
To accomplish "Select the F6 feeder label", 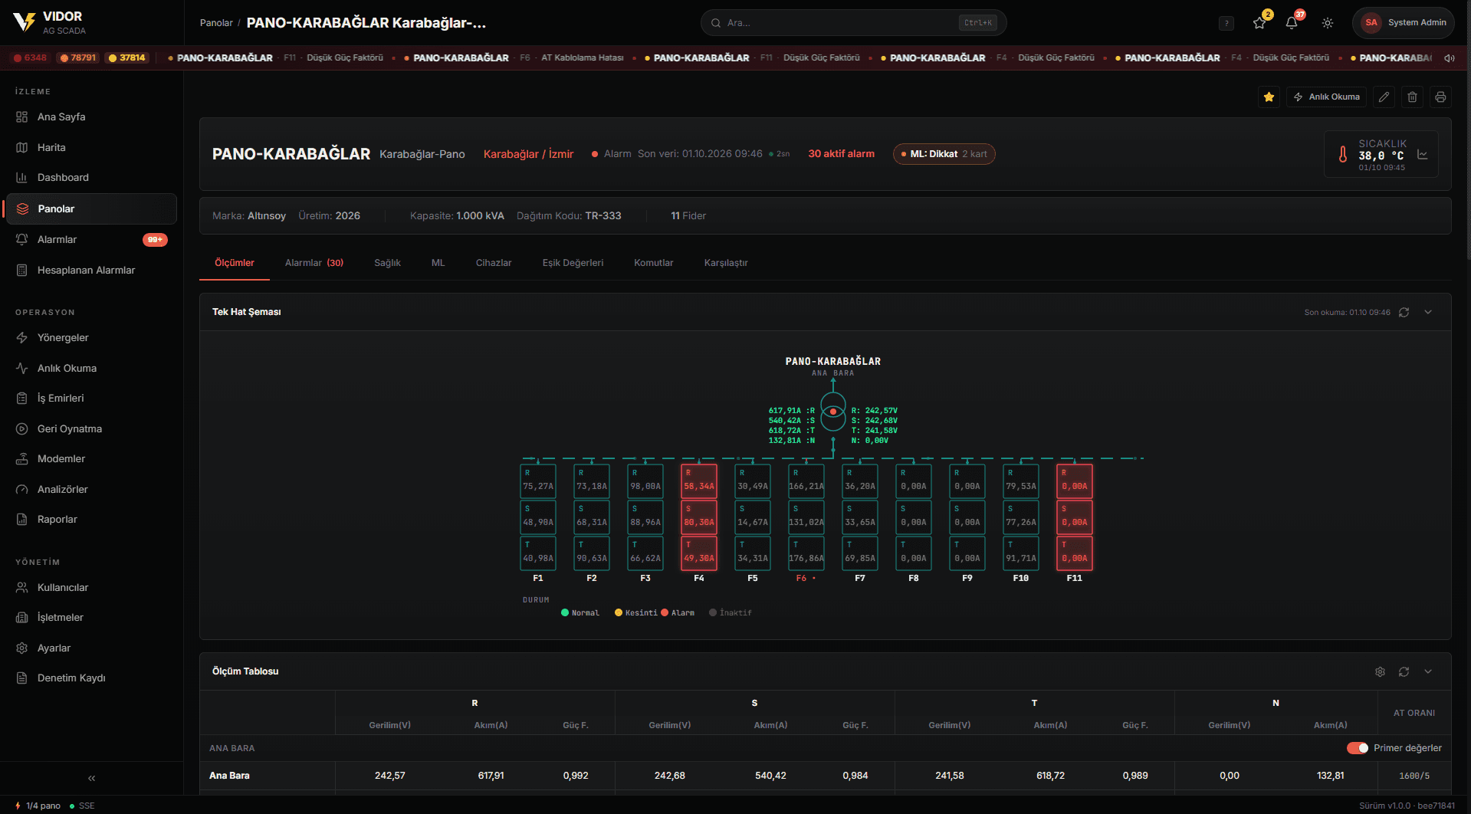I will coord(802,578).
